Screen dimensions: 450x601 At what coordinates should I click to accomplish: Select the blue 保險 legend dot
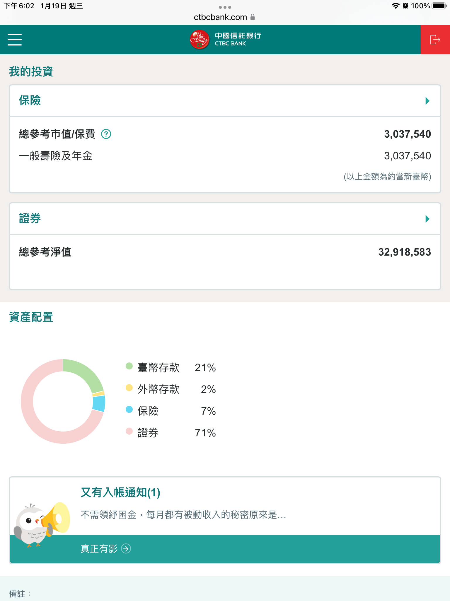[129, 409]
